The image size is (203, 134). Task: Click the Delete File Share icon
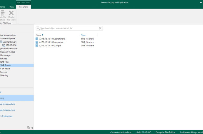(11, 13)
